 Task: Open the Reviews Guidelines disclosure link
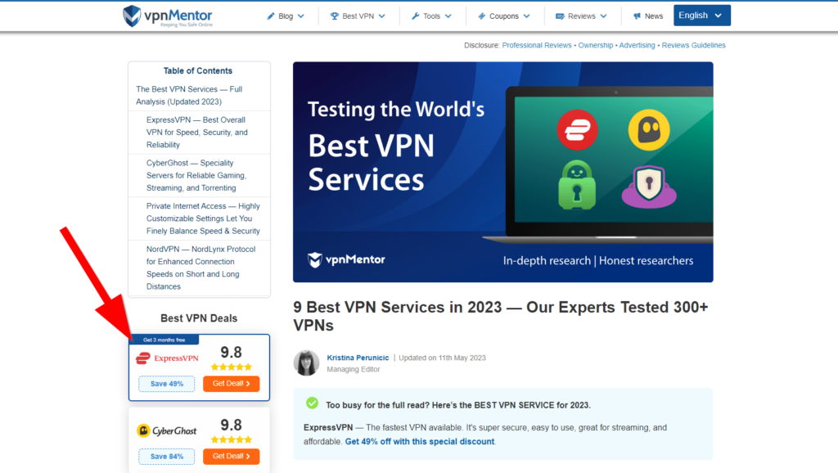pos(693,46)
